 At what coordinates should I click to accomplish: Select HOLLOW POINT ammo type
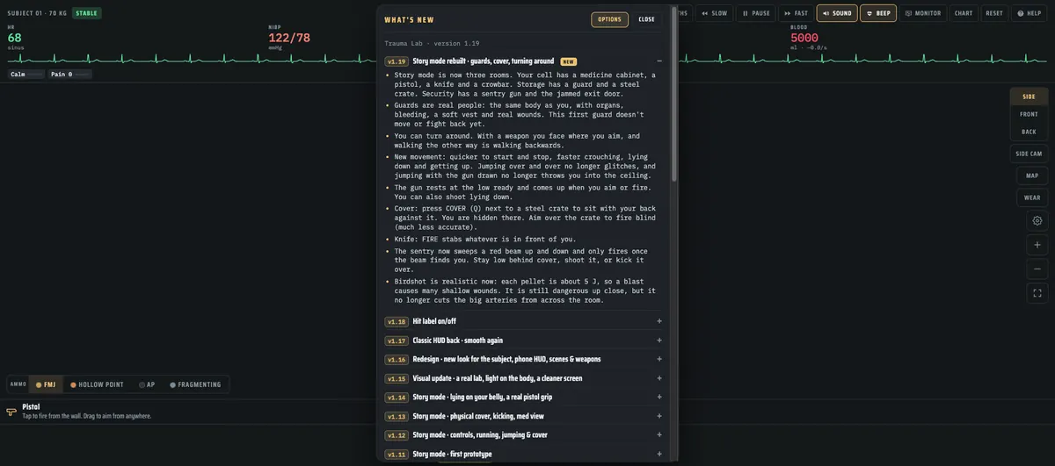tap(97, 384)
